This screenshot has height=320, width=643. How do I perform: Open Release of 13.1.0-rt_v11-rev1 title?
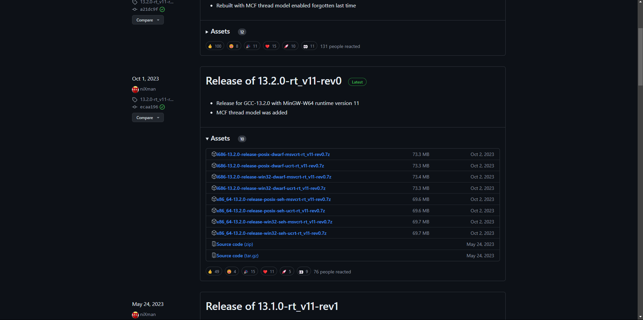pos(272,307)
